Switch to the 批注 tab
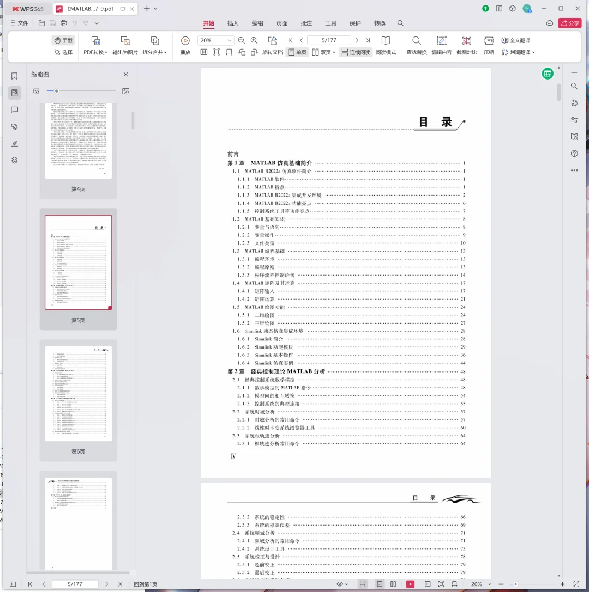The image size is (589, 592). (306, 23)
